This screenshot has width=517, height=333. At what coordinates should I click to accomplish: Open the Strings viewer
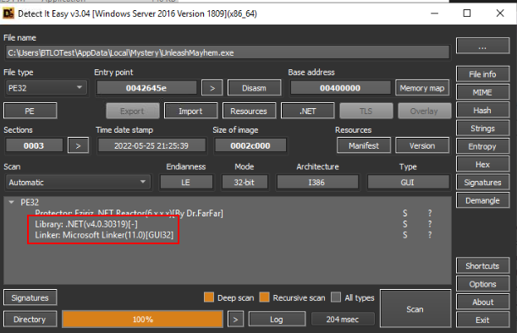[482, 128]
